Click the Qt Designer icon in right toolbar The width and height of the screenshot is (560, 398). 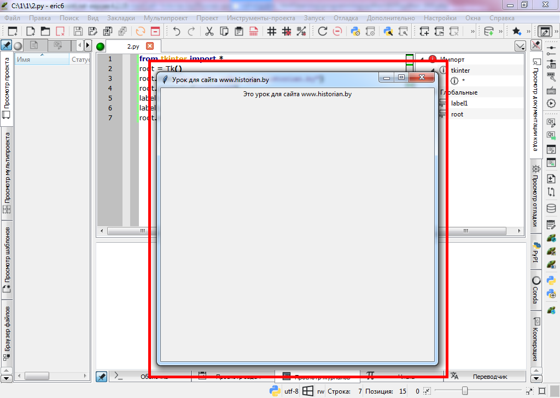click(551, 123)
